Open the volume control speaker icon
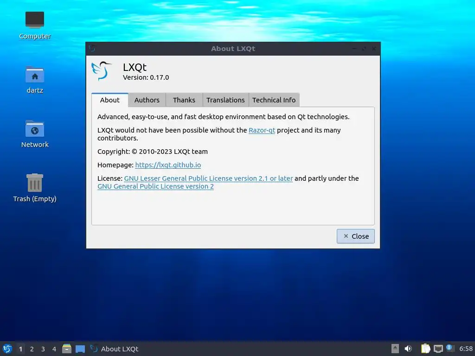 (x=408, y=349)
